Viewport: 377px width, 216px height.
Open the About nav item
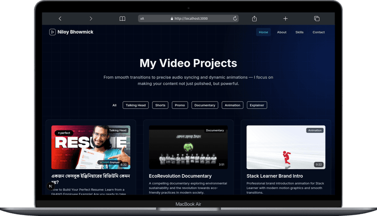pos(282,32)
